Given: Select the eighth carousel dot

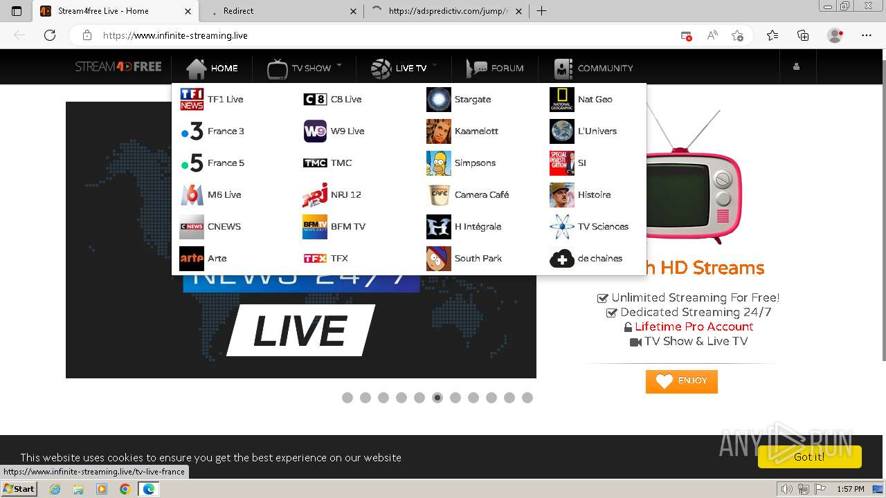Looking at the screenshot, I should point(473,398).
